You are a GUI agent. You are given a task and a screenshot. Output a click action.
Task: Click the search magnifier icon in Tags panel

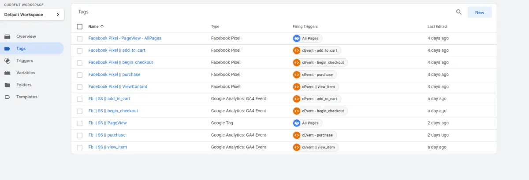[x=459, y=12]
